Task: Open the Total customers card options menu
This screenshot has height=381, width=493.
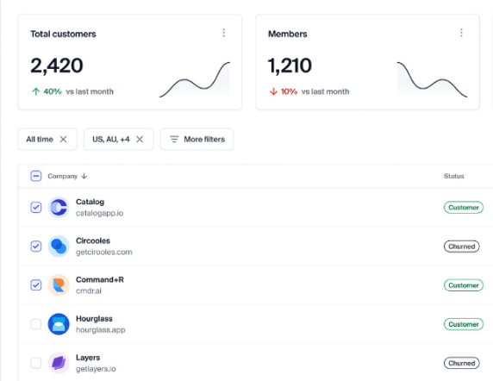Action: [x=223, y=33]
